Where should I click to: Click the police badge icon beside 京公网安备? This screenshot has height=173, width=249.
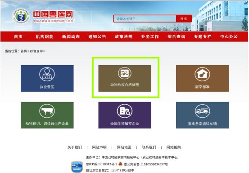click(120, 164)
